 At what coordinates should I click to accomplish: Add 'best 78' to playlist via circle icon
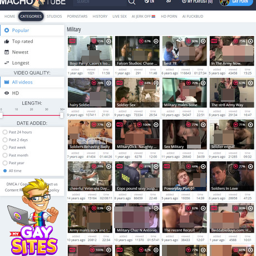203,41
